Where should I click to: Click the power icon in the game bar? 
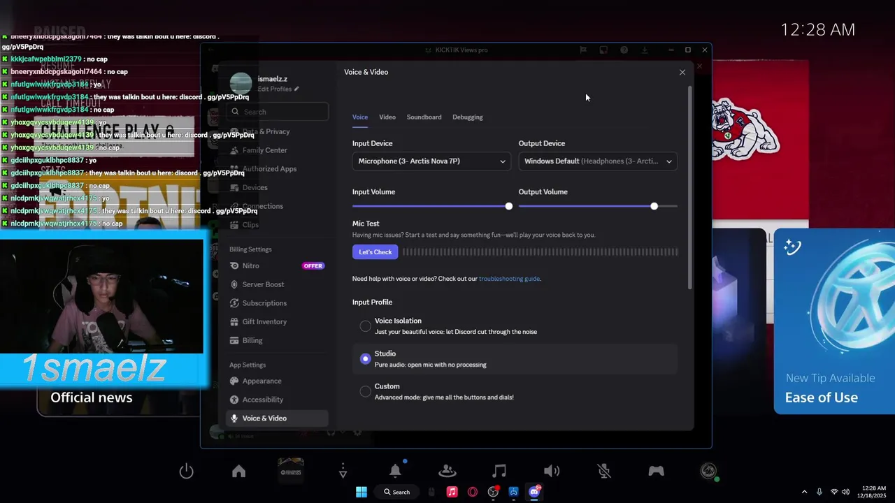point(186,472)
